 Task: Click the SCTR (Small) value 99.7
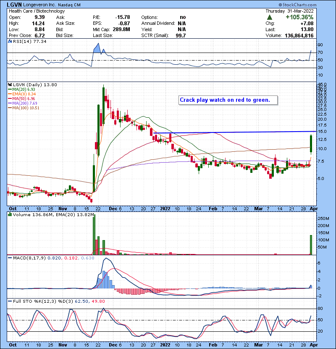click(x=181, y=35)
